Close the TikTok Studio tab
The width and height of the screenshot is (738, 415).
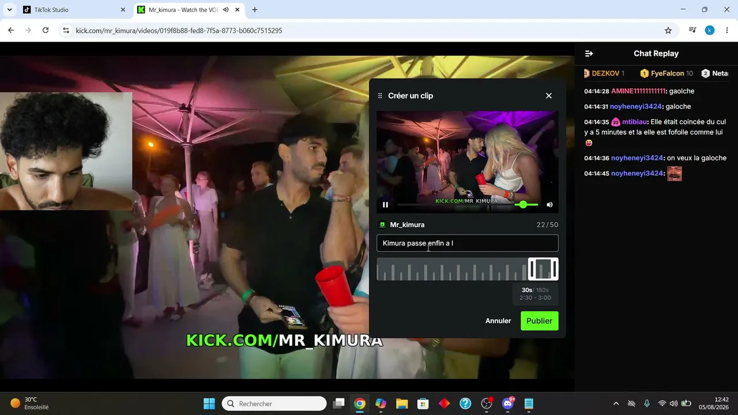point(123,10)
